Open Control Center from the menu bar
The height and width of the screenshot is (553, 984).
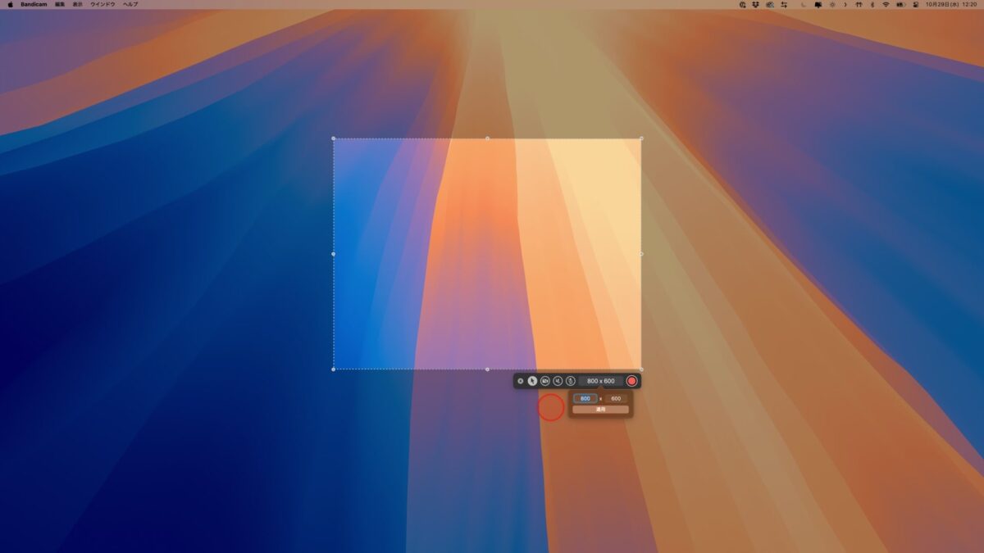(x=916, y=5)
